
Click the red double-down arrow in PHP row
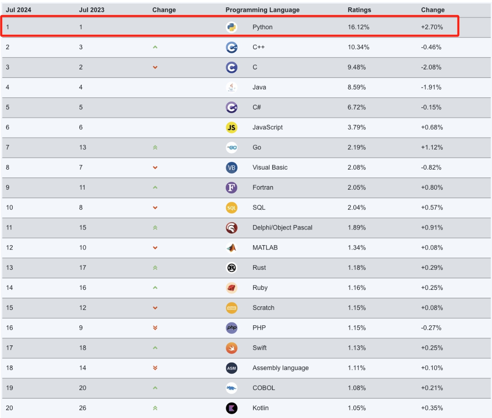pos(155,328)
